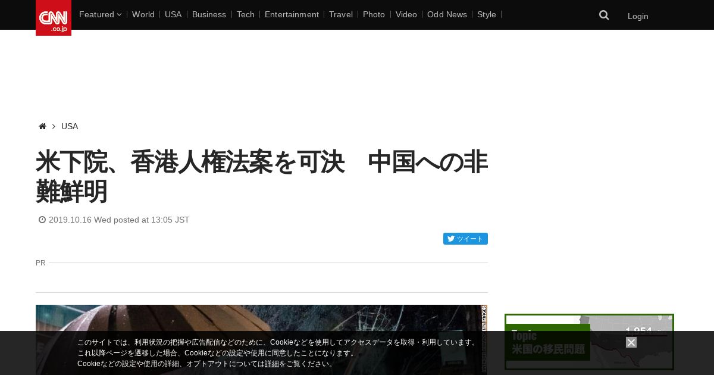Open the World section
The width and height of the screenshot is (714, 375).
(143, 14)
